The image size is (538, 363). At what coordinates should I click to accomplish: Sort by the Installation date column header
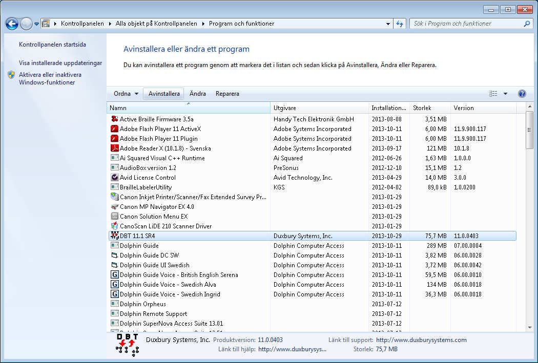[389, 108]
